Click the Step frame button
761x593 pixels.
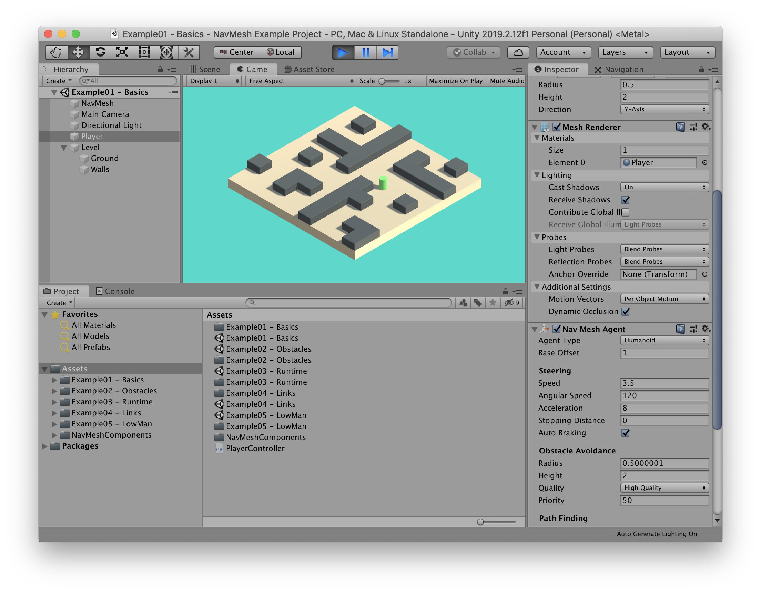point(387,52)
